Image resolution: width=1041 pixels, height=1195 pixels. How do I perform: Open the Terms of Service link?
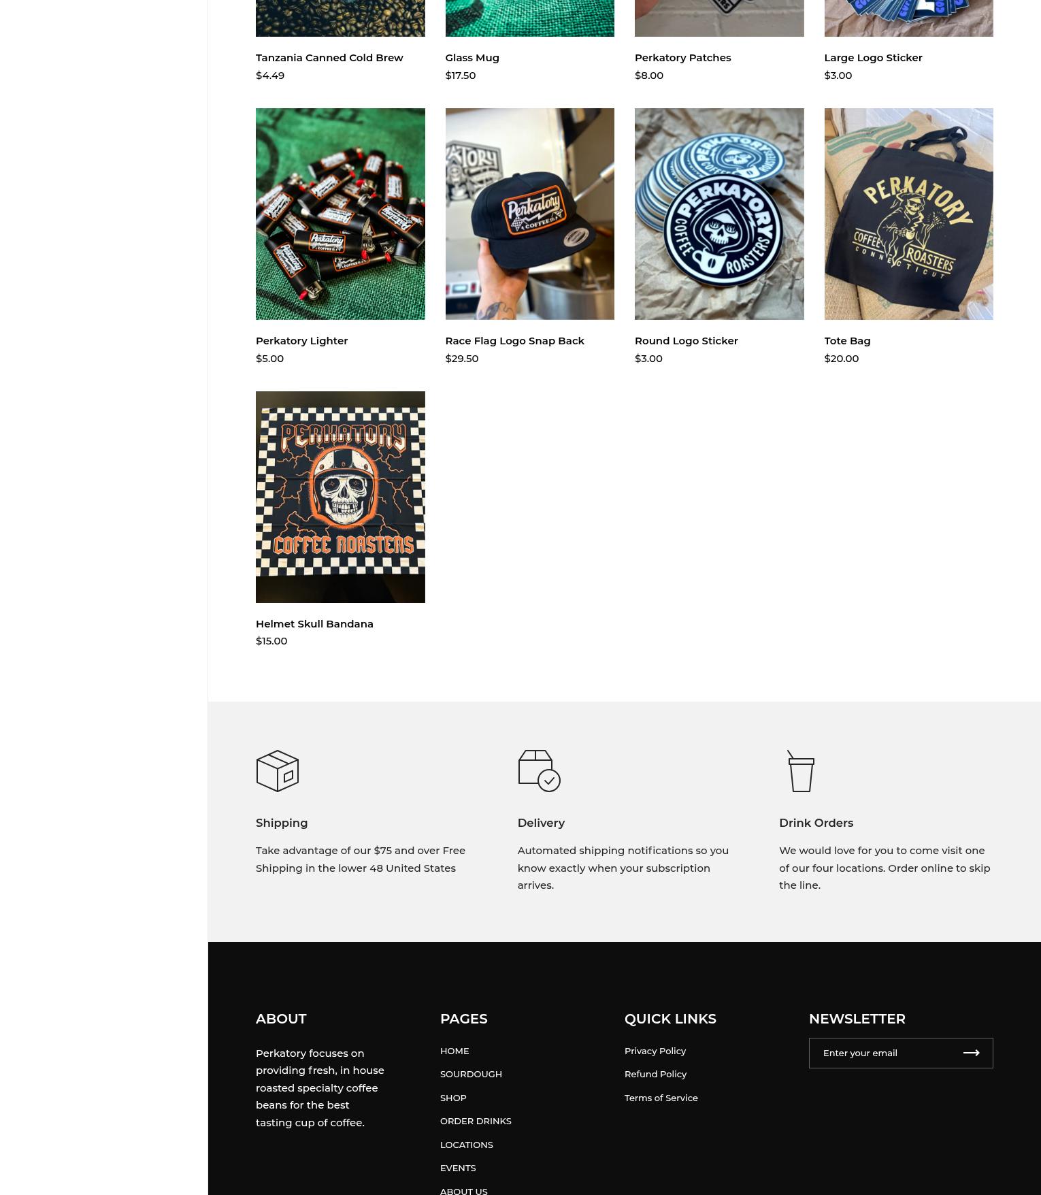[x=661, y=1098]
